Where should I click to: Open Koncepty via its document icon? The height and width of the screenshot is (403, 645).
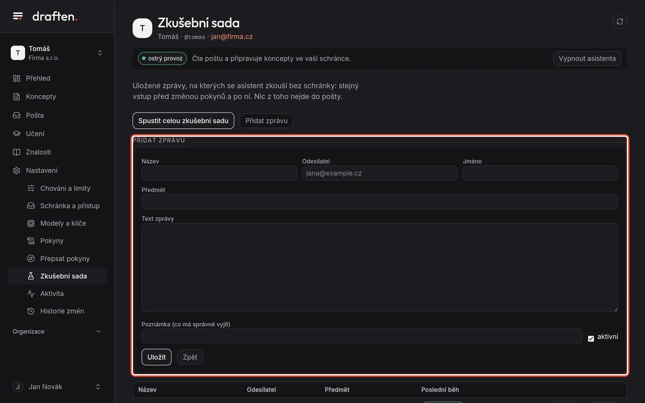[x=17, y=97]
